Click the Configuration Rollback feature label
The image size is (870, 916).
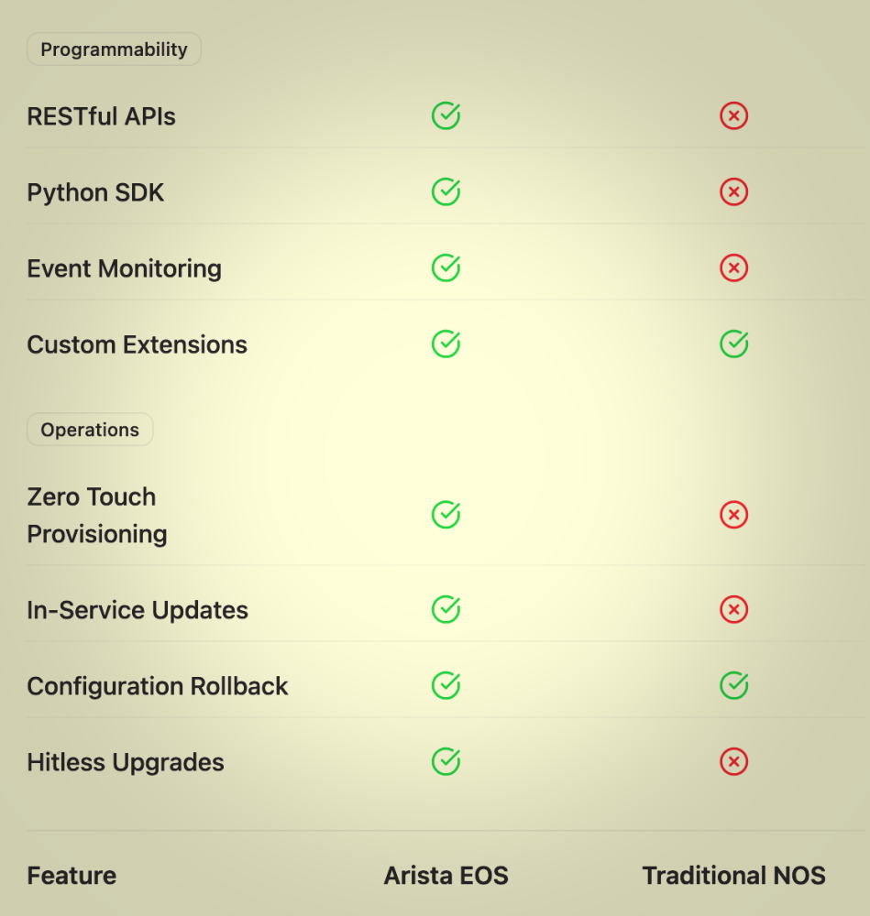[x=158, y=686]
